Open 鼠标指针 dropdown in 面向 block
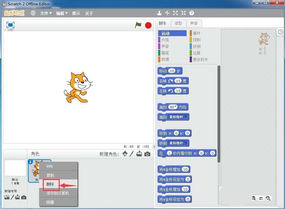Screen dimensions: 285x209 (x=178, y=117)
